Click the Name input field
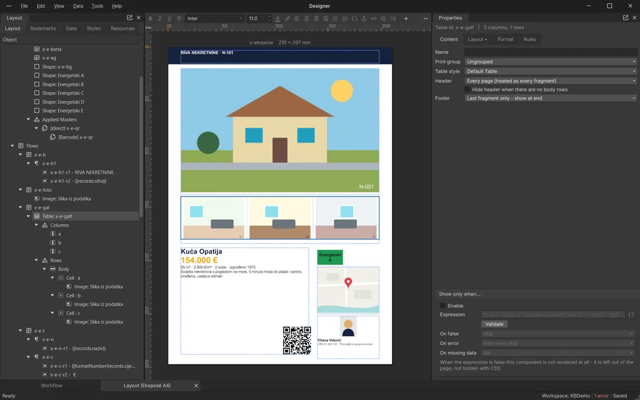The height and width of the screenshot is (400, 640). point(550,52)
